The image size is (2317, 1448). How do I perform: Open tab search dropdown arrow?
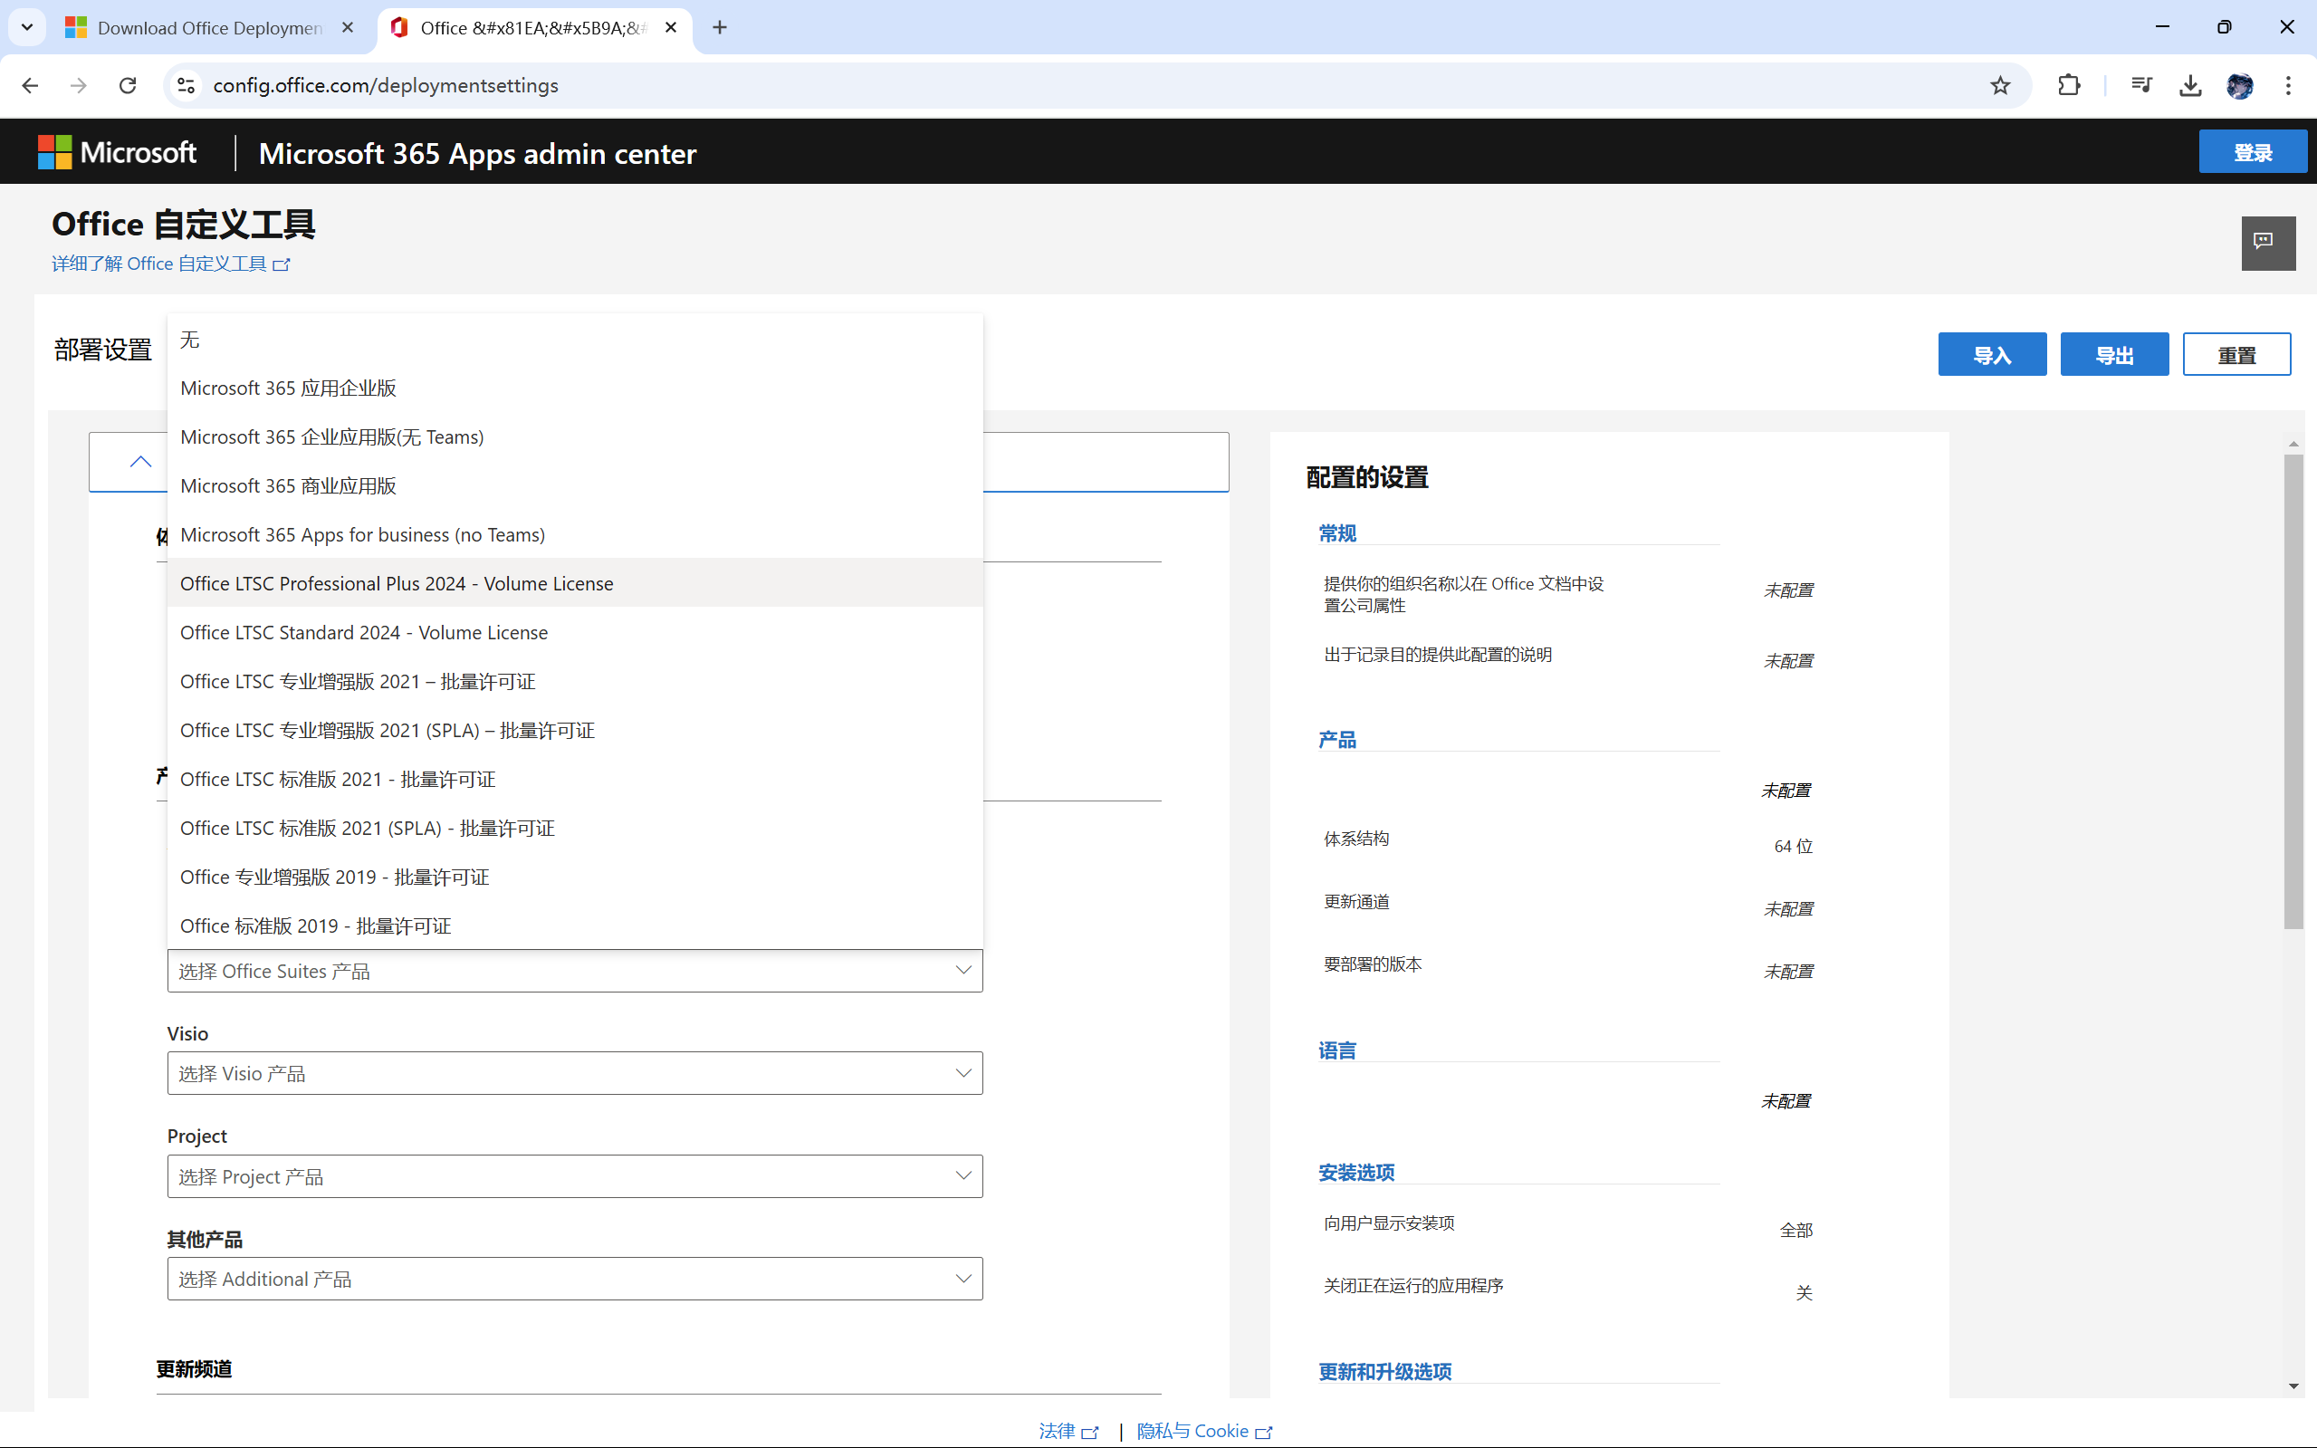(x=27, y=27)
